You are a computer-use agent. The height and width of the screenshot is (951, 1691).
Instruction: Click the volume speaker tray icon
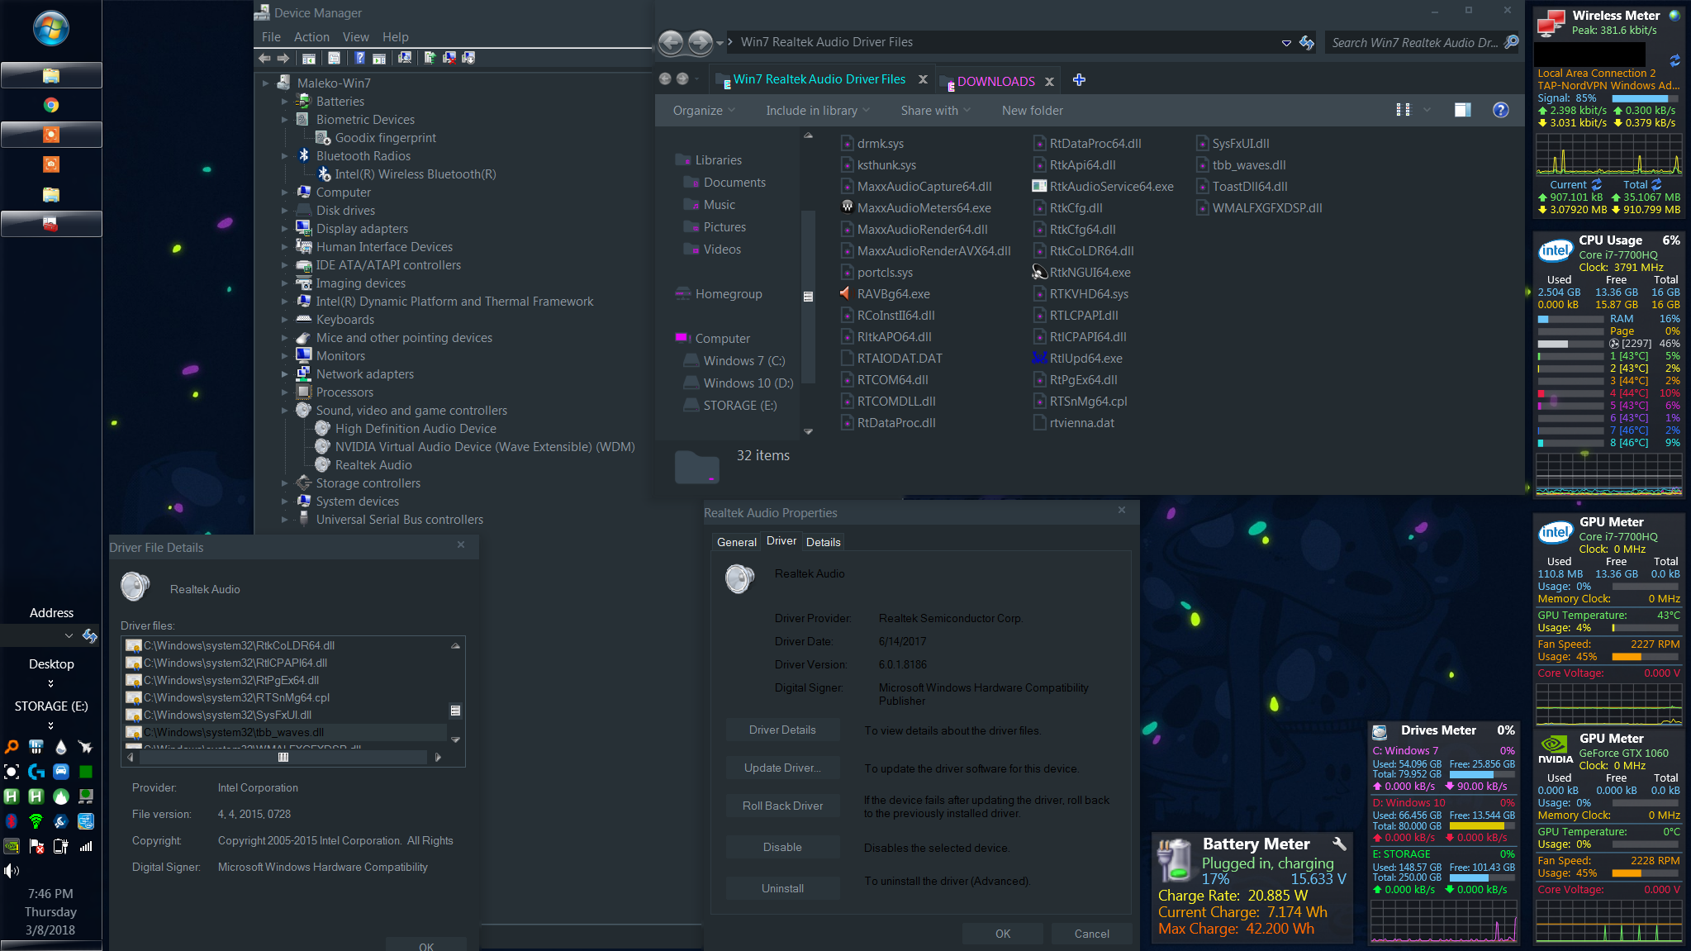pyautogui.click(x=12, y=870)
